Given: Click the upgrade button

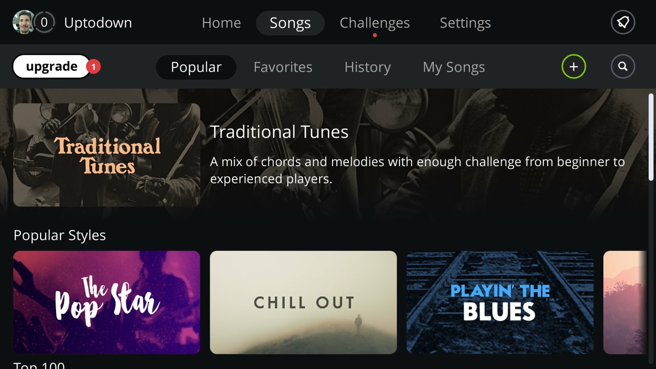Looking at the screenshot, I should (52, 67).
